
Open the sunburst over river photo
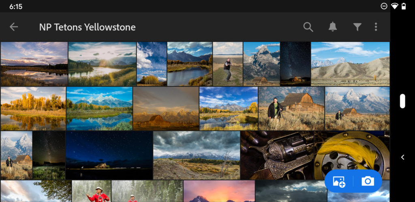tap(102, 64)
